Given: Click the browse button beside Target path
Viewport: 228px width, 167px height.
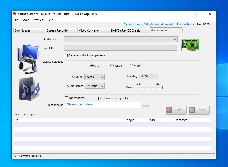Looking at the screenshot, I should pyautogui.click(x=146, y=105).
